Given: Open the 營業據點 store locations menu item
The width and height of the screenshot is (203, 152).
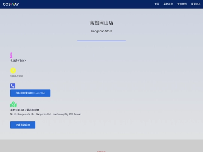Looking at the screenshot, I should 182,4.
